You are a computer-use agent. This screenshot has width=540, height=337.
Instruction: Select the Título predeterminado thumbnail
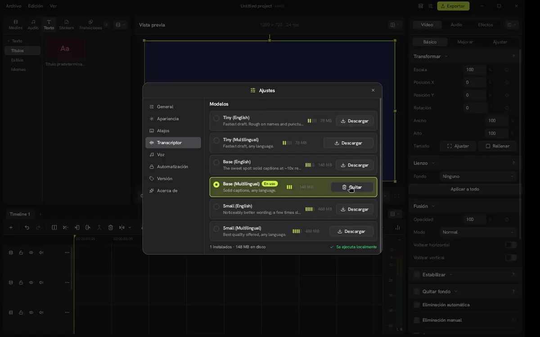tap(65, 49)
